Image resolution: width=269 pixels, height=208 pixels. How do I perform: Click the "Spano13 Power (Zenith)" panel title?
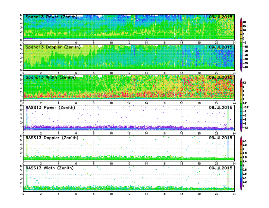point(51,17)
